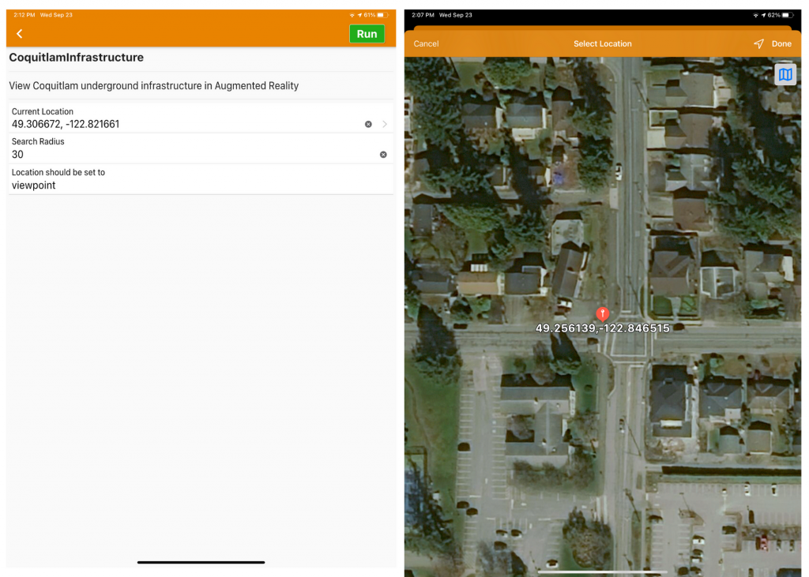Tap the battery icon in left screen status bar
Screen dimensions: 809x577
[383, 15]
